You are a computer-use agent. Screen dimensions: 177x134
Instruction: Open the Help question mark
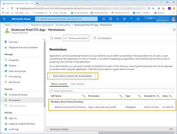pyautogui.click(x=131, y=19)
